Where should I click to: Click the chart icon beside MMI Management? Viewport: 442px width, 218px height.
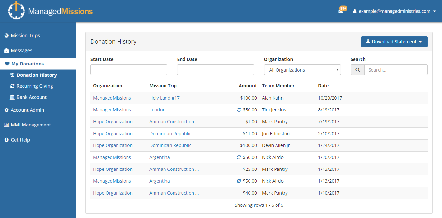[x=6, y=125]
